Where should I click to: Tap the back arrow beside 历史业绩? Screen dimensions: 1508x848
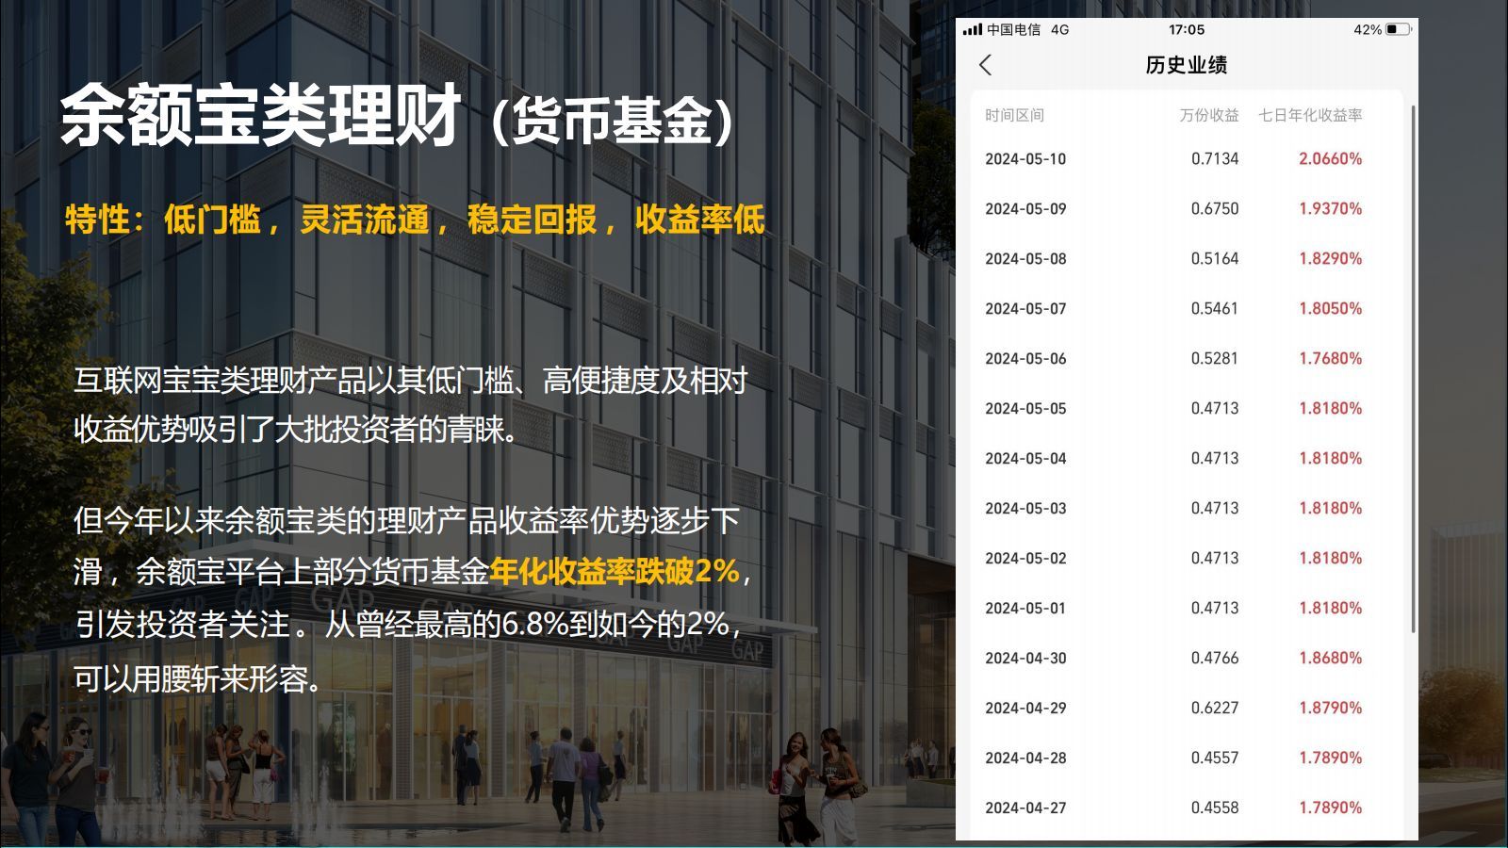[x=986, y=65]
